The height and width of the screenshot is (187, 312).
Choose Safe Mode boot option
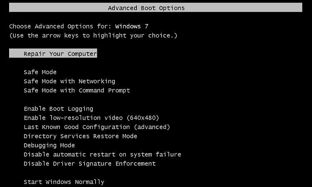pos(40,72)
